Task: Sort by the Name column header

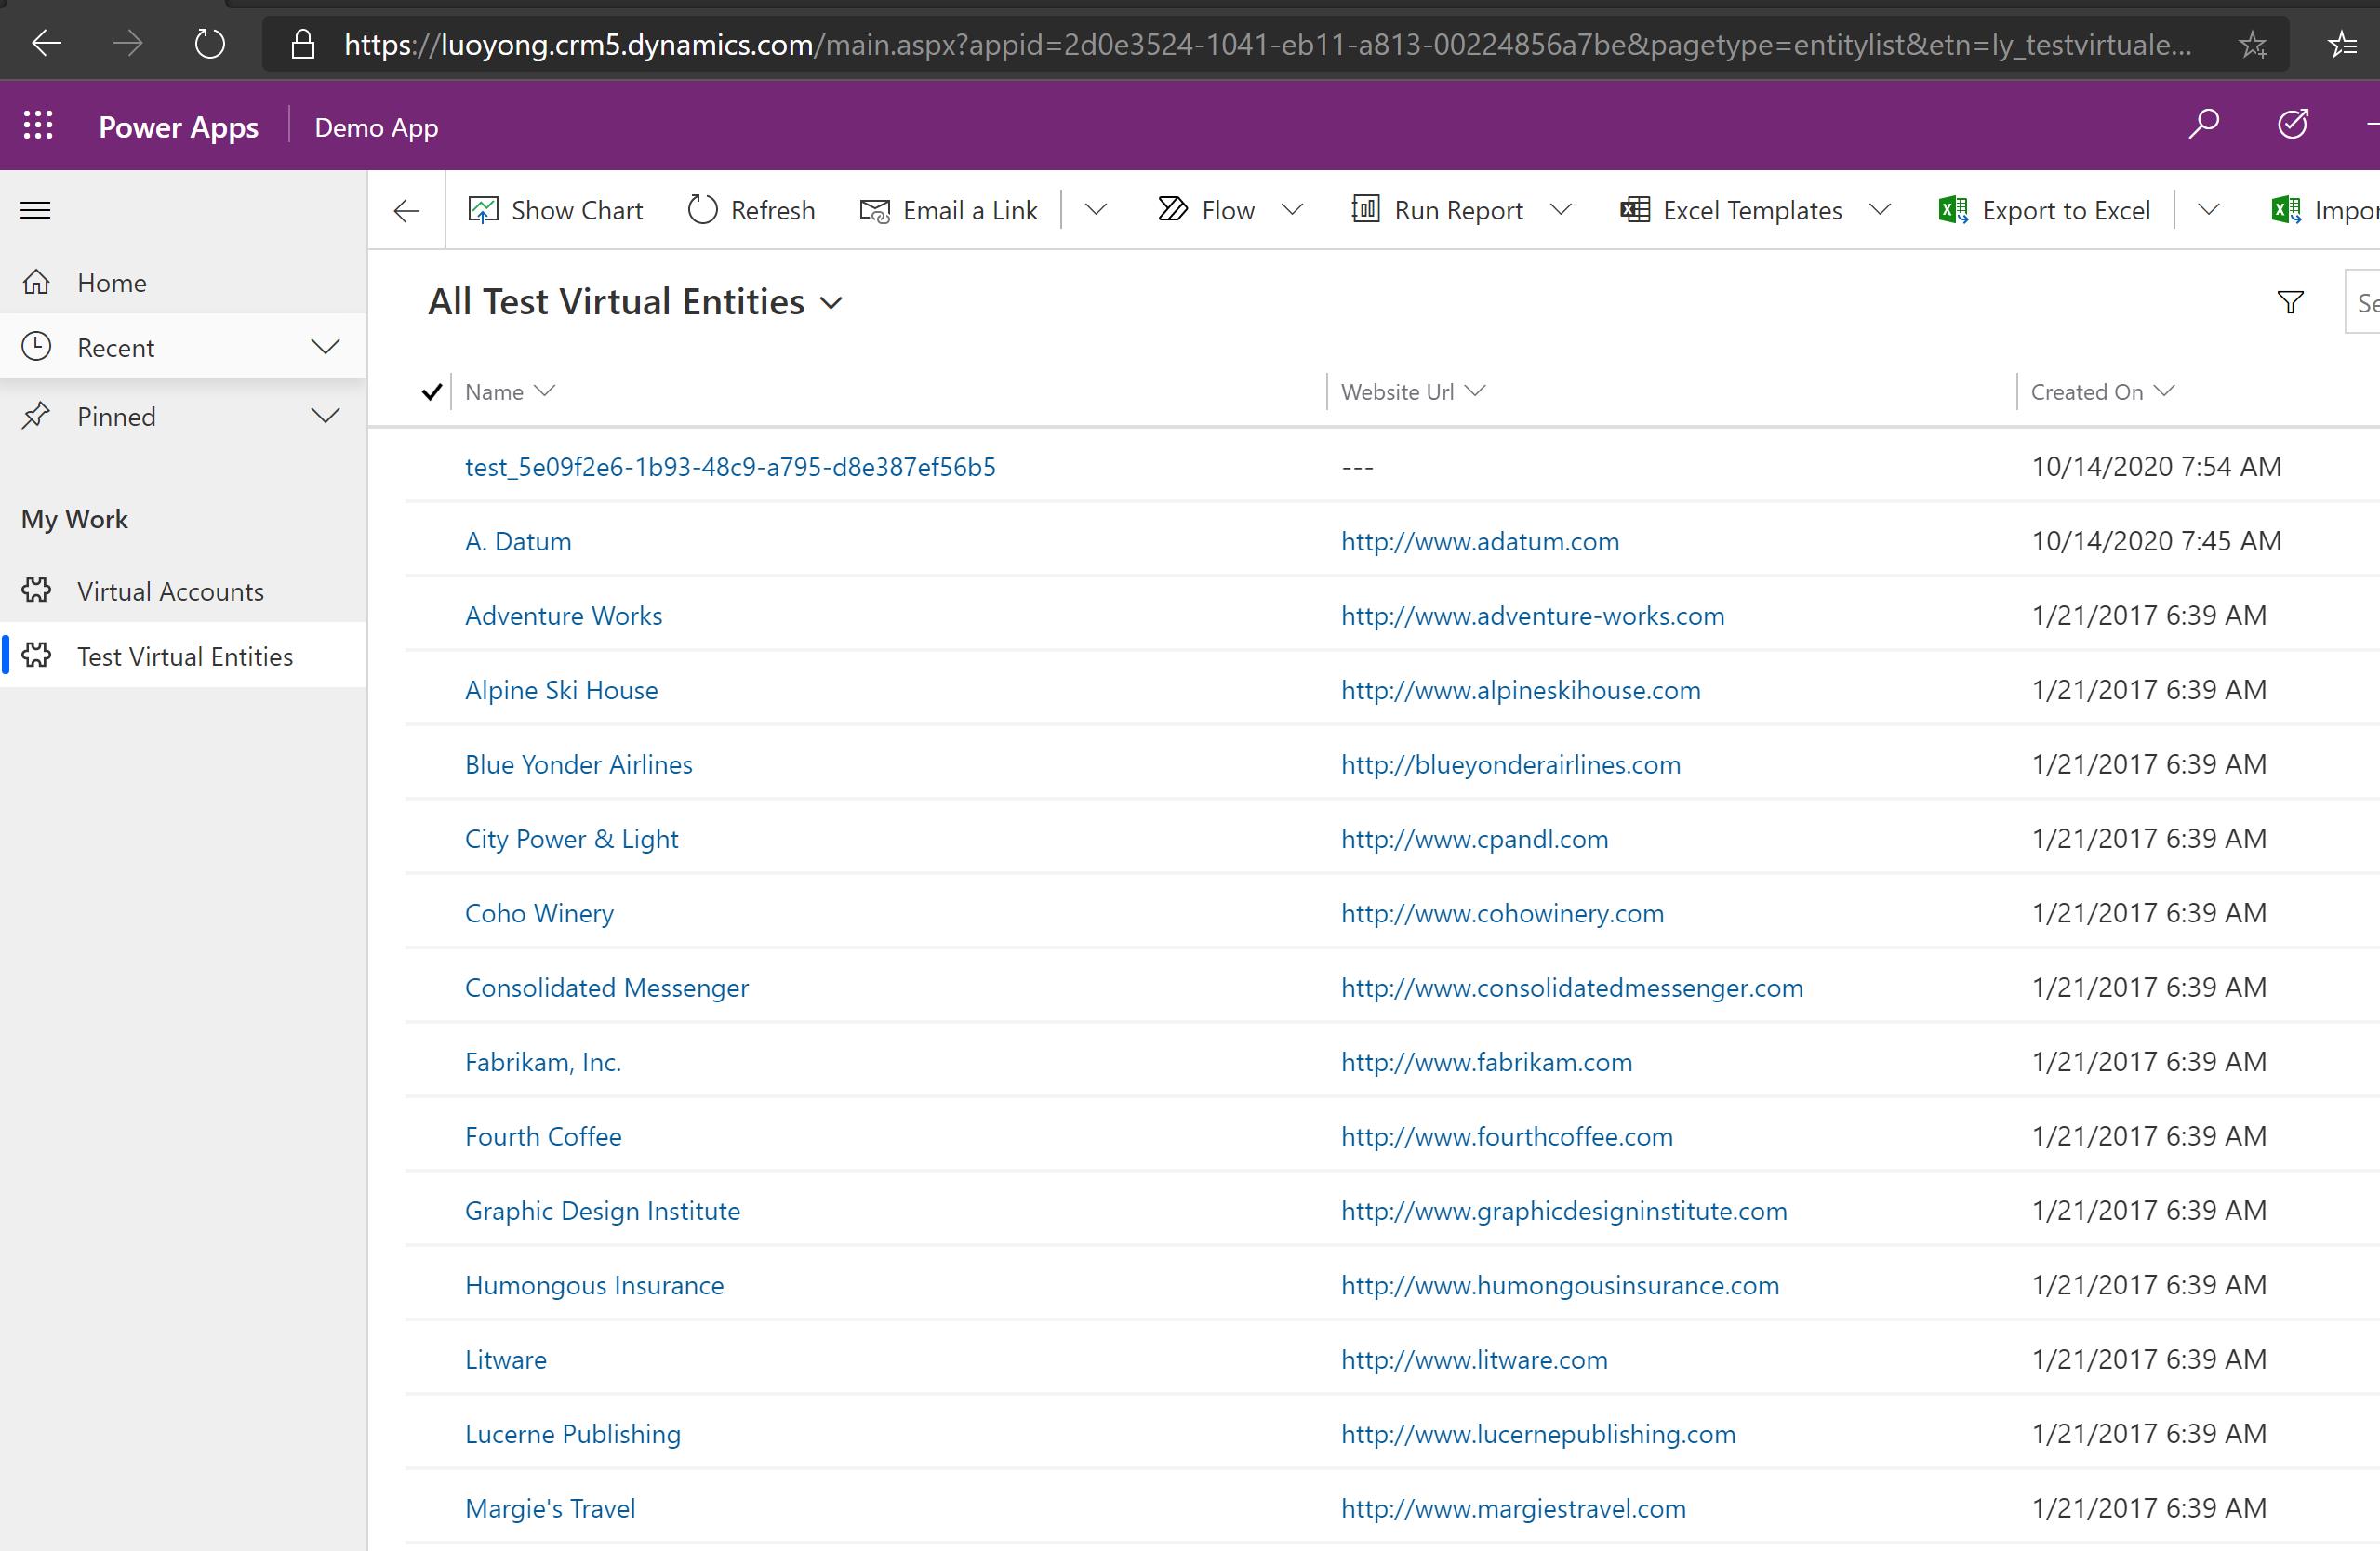Action: 509,392
